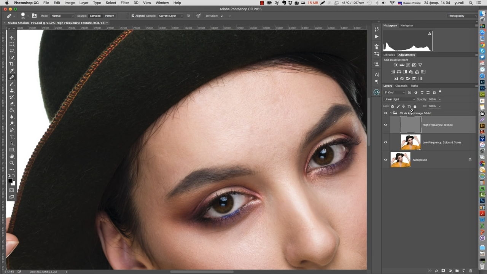The width and height of the screenshot is (487, 274).
Task: Switch to the Libraries tab
Action: click(x=389, y=55)
